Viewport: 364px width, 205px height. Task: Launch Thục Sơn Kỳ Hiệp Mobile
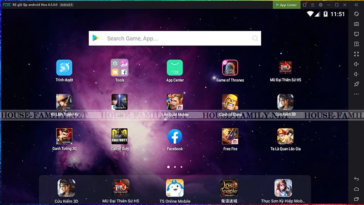point(283,188)
